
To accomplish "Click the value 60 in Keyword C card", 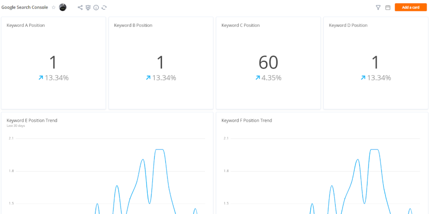I will (x=268, y=62).
